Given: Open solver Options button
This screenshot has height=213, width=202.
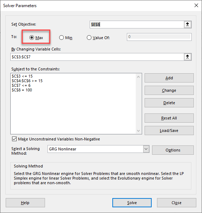Looking at the screenshot, I should 173,150.
